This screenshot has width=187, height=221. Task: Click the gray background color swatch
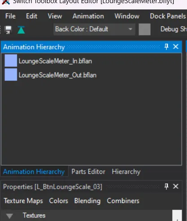tap(144, 29)
